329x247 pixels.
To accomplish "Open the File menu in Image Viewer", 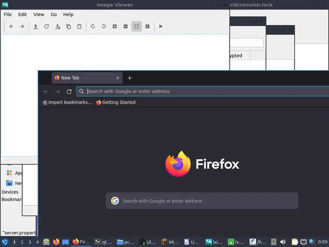I will tap(8, 14).
